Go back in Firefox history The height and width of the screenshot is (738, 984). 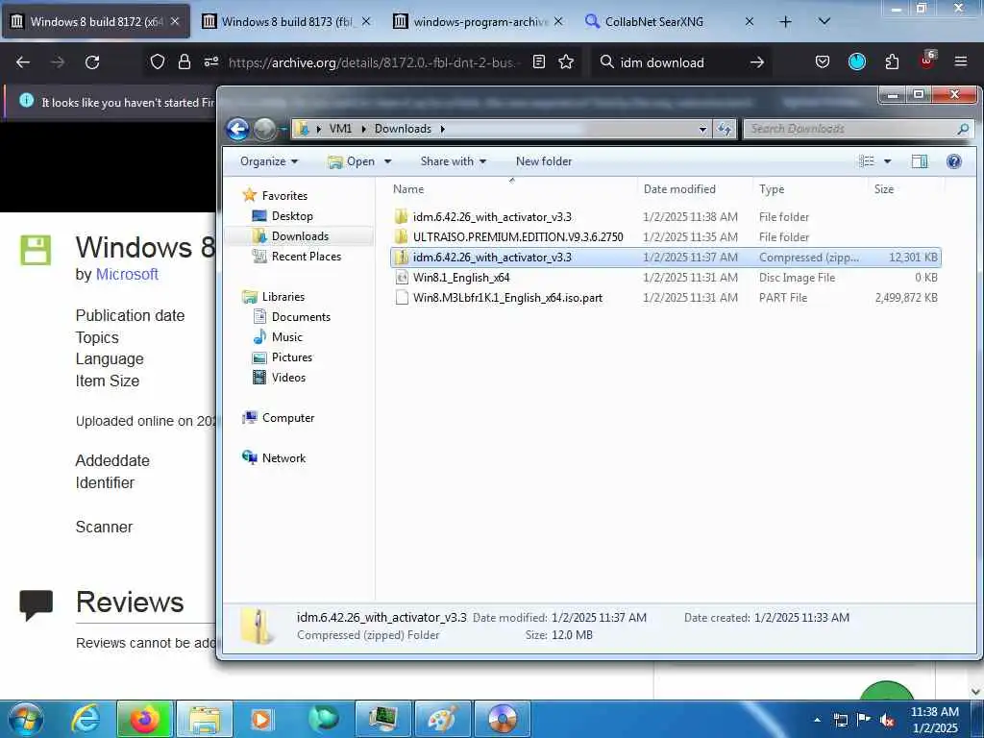coord(23,62)
